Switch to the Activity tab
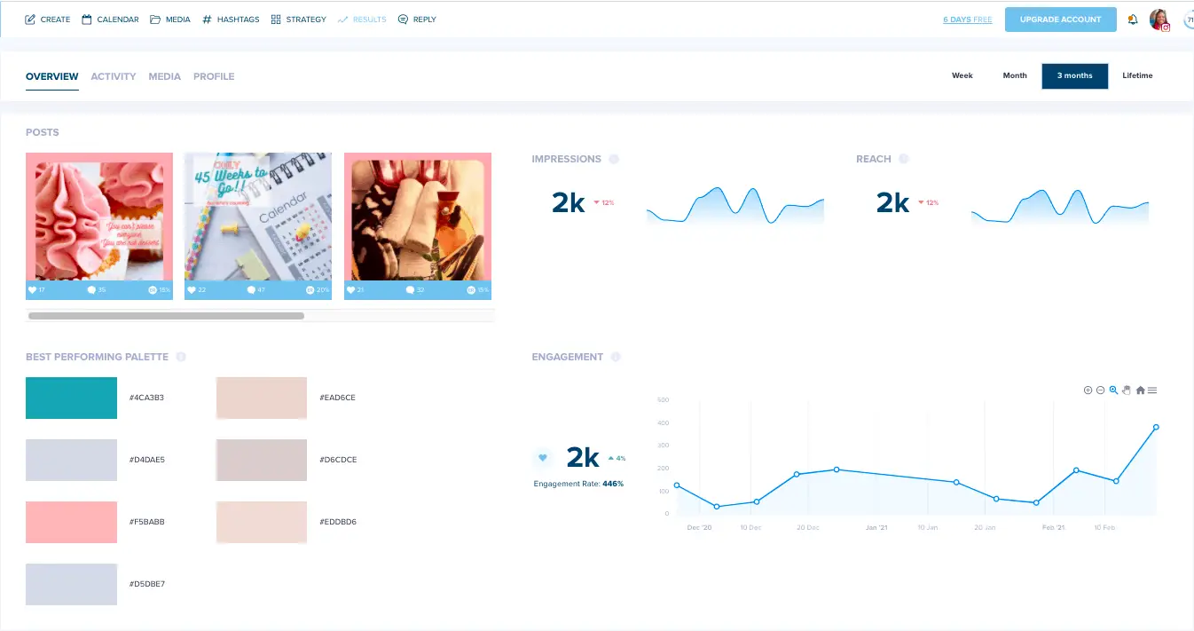The height and width of the screenshot is (631, 1194). [x=114, y=76]
